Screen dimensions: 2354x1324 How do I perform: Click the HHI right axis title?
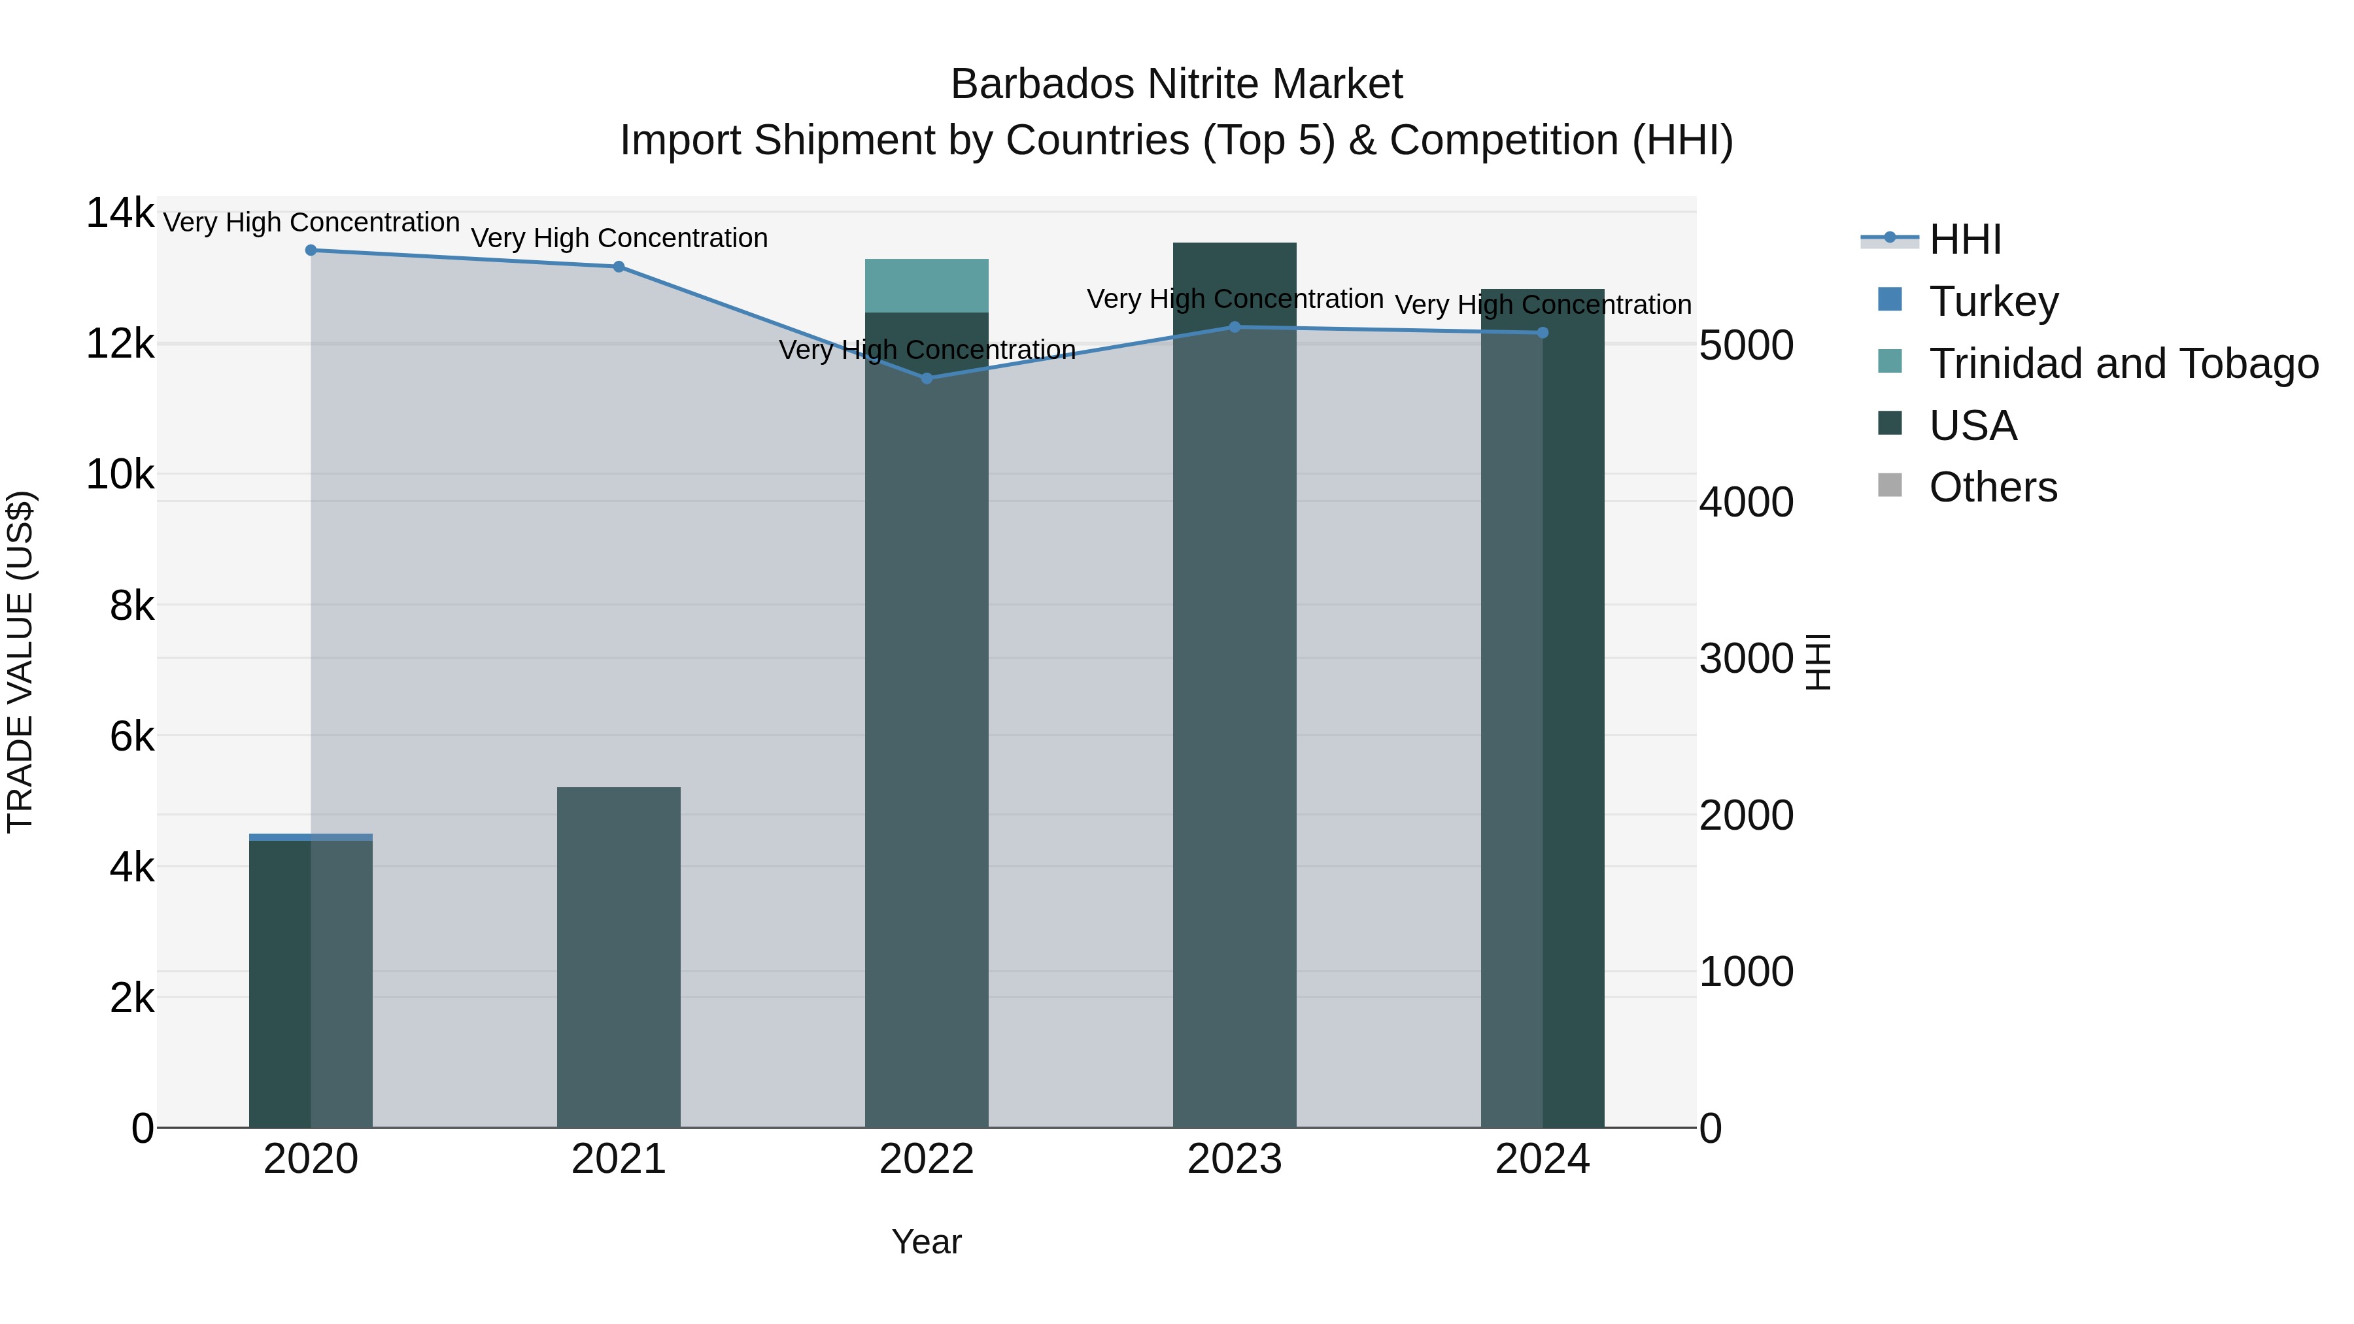click(1818, 662)
